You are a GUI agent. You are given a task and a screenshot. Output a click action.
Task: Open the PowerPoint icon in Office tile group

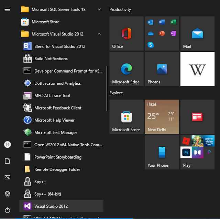pos(162,33)
